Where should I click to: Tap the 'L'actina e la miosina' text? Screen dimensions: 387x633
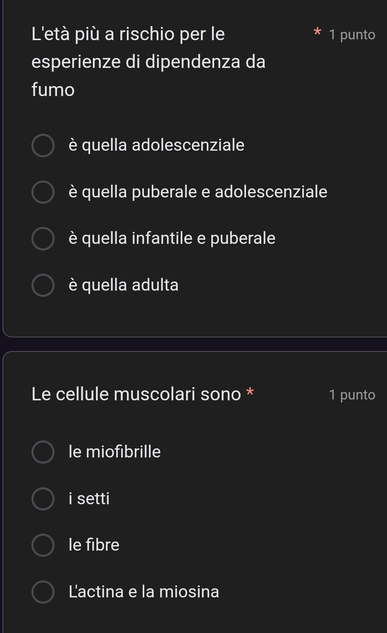(143, 591)
